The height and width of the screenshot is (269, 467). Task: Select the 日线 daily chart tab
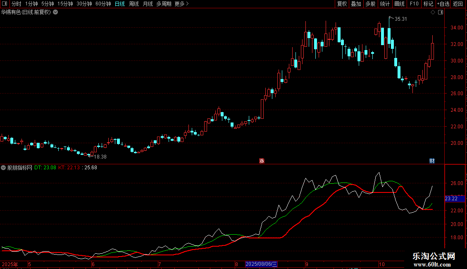(x=120, y=4)
